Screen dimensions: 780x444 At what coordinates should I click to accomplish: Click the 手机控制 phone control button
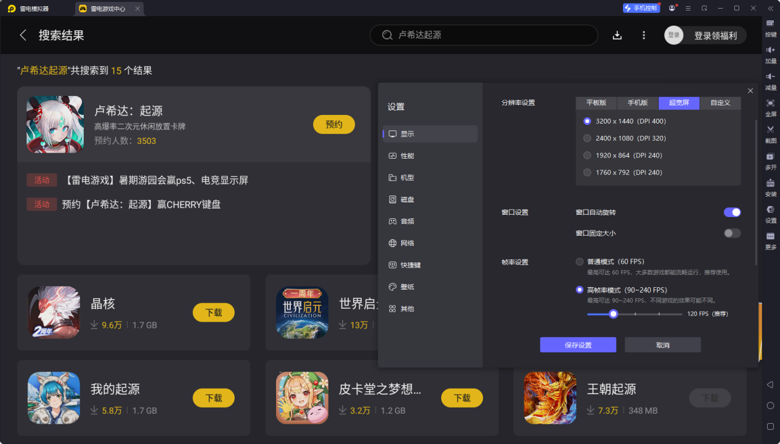point(641,8)
